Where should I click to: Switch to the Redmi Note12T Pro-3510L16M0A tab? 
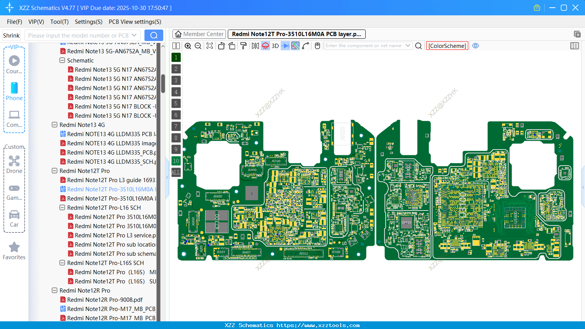(296, 34)
